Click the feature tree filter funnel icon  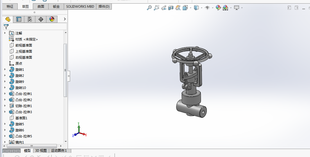pos(6,26)
